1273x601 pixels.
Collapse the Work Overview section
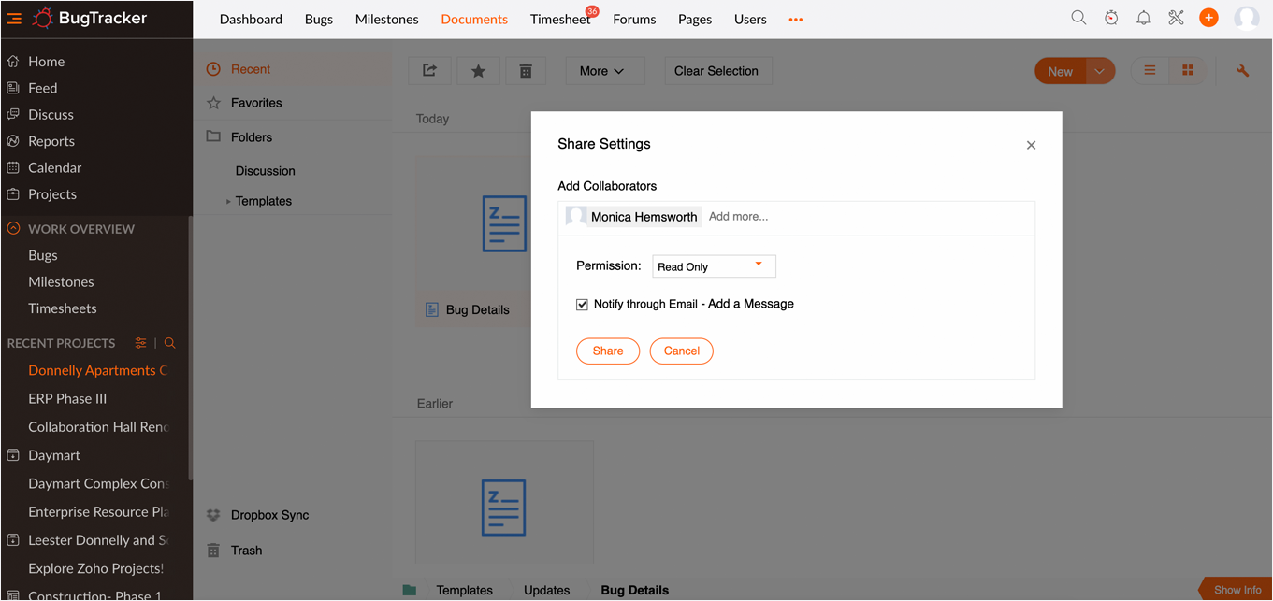pyautogui.click(x=13, y=229)
